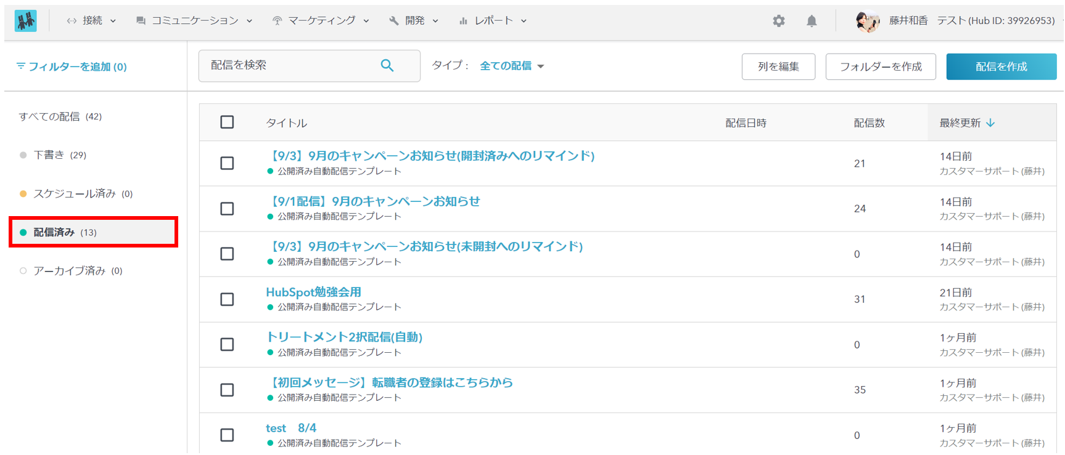The width and height of the screenshot is (1065, 455).
Task: Toggle the select-all checkbox in header
Action: (x=227, y=122)
